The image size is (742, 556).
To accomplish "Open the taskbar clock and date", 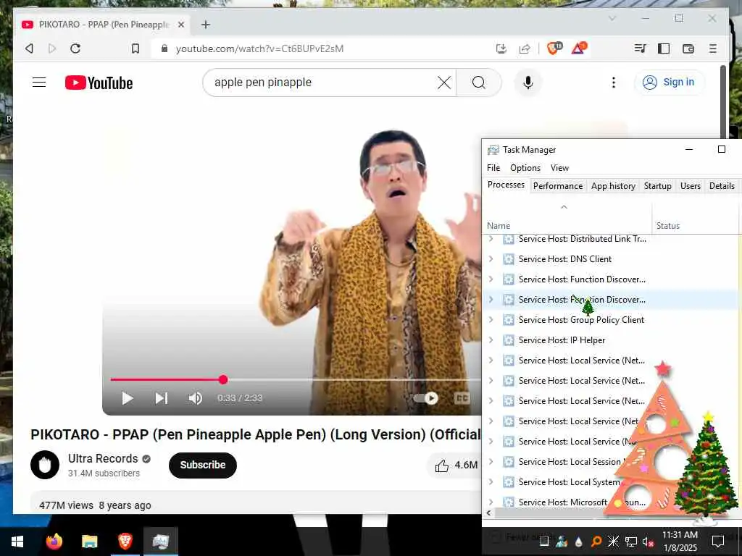I will point(680,542).
